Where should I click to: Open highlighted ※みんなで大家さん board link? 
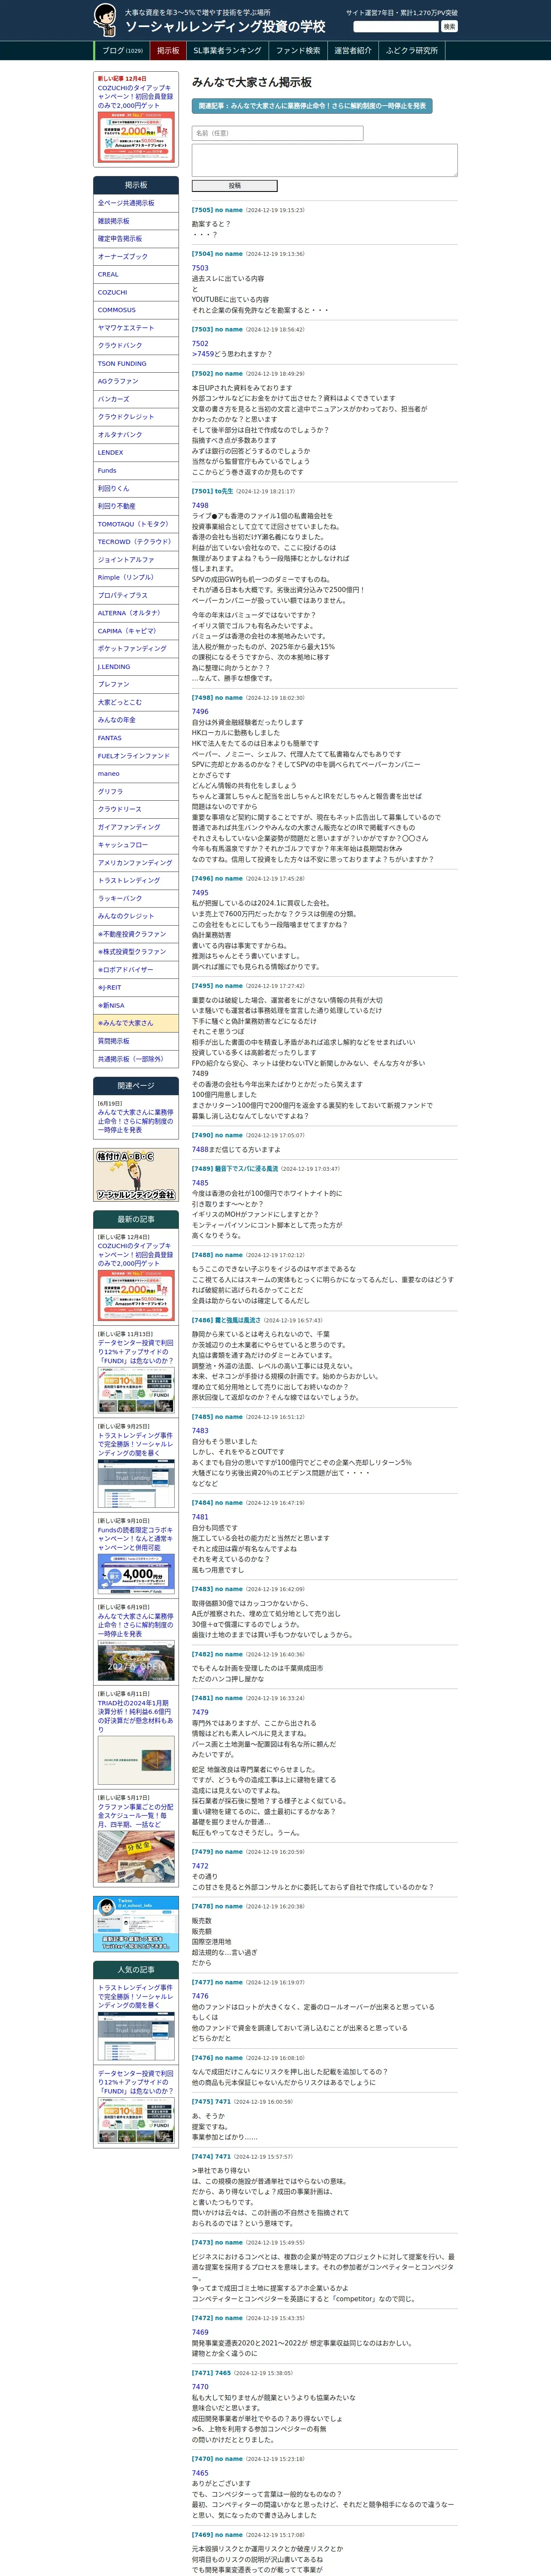click(x=136, y=1023)
